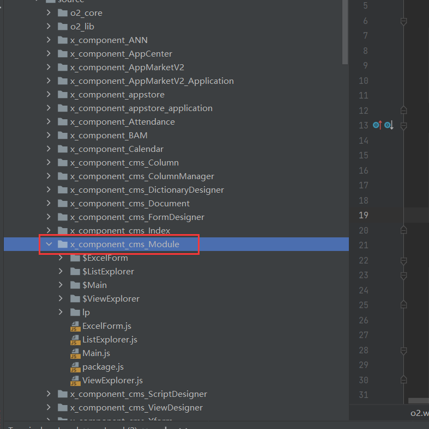Select x_component_cms_Index folder
This screenshot has width=429, height=429.
click(x=120, y=231)
